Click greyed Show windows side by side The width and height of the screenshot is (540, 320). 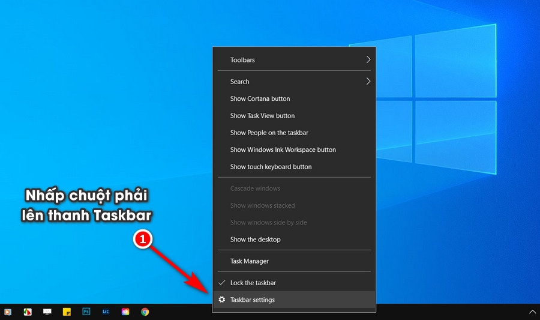coord(294,223)
